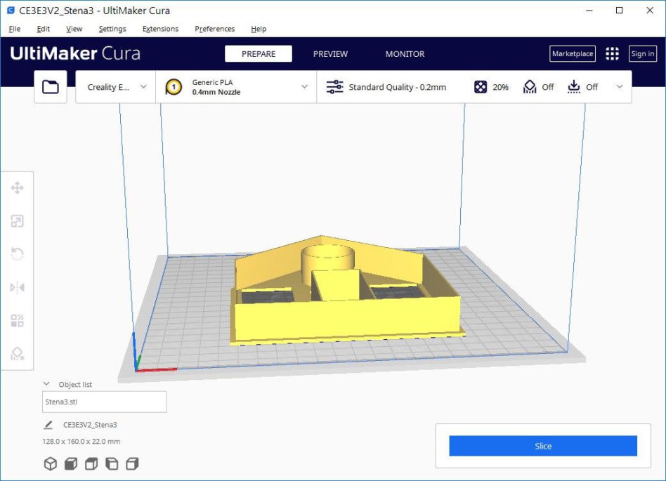Screen dimensions: 666x481
Task: Click the Cura window title icon
Action: (11, 11)
